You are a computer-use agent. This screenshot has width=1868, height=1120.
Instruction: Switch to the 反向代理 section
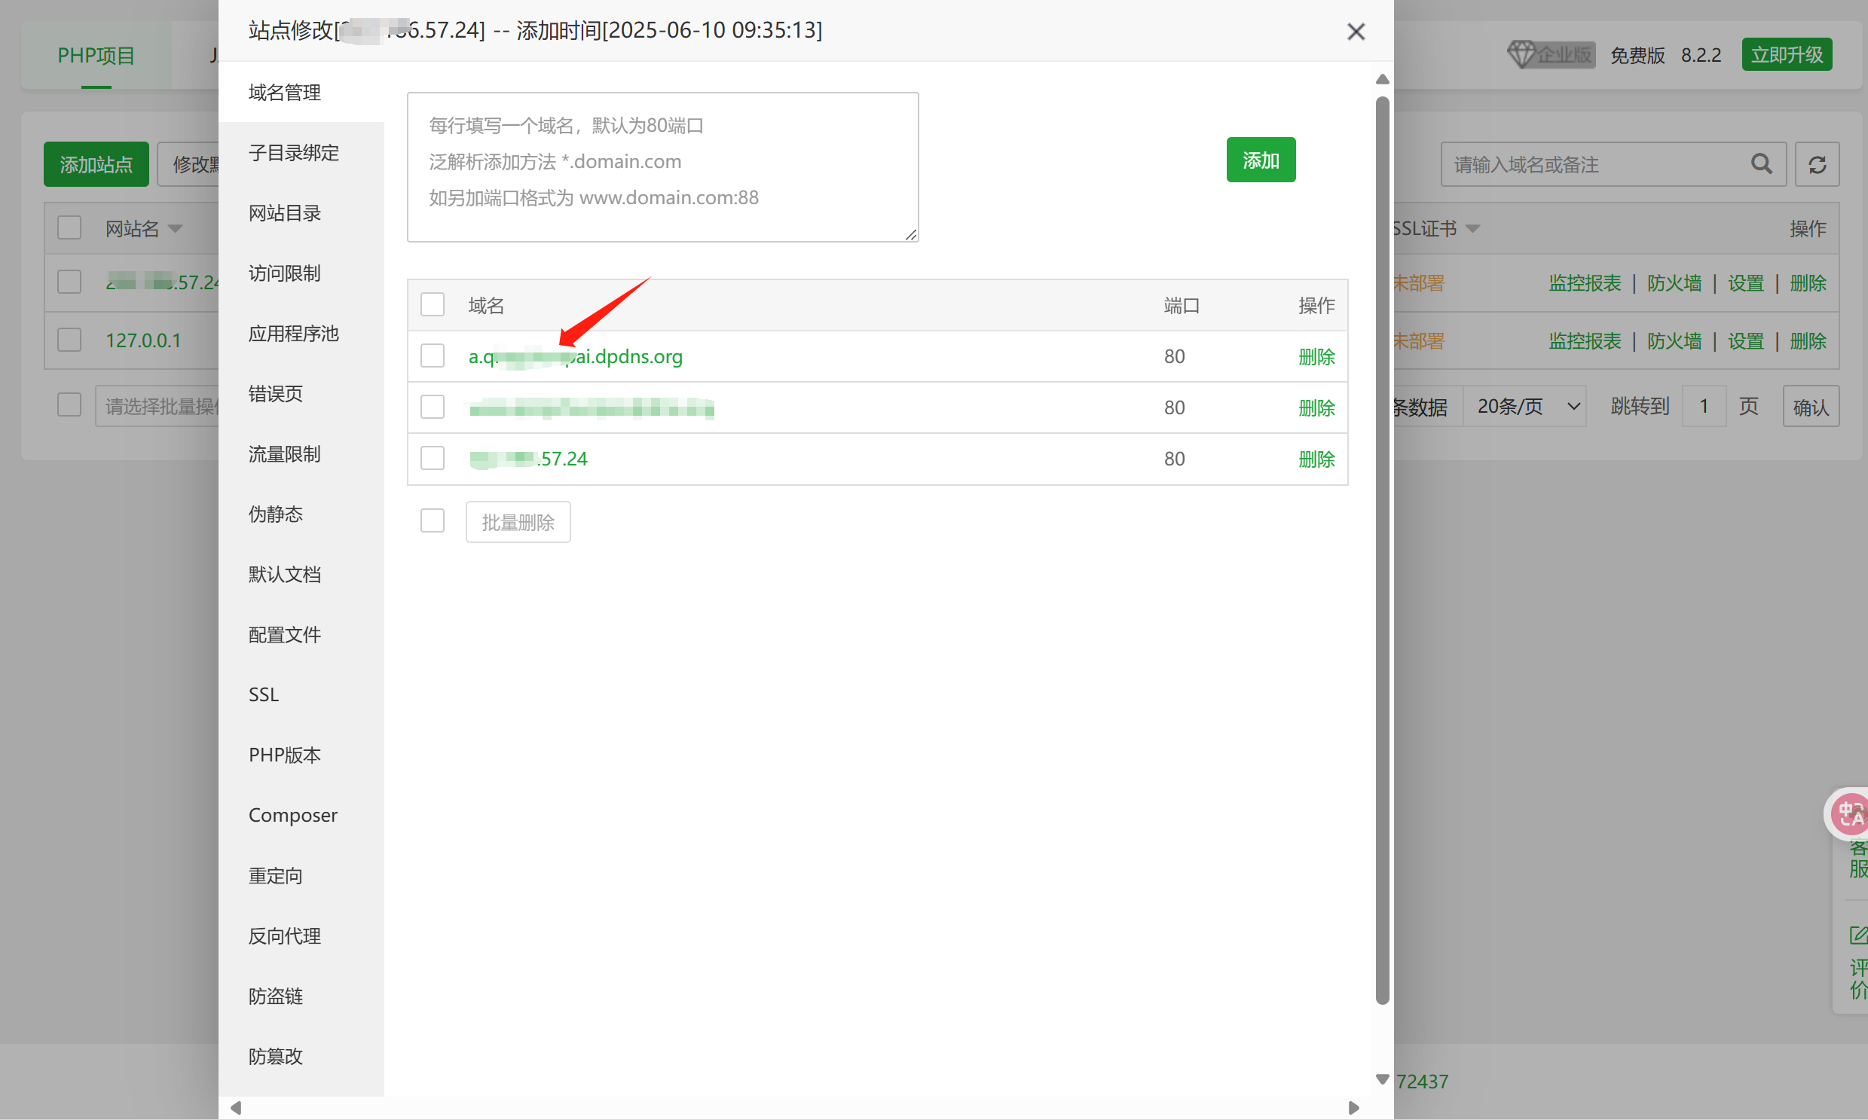tap(284, 936)
